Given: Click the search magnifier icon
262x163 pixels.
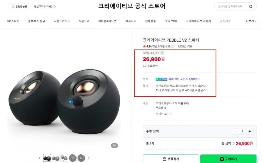Looking at the screenshot, I should coord(251,6).
